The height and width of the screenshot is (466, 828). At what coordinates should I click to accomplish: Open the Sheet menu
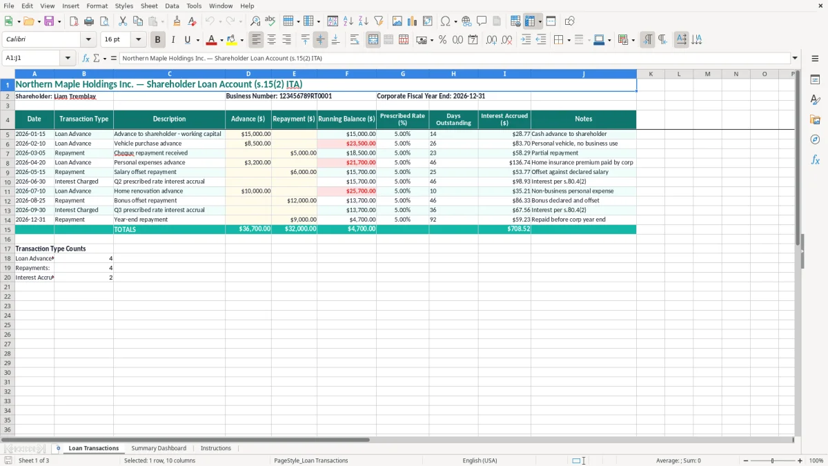point(149,6)
